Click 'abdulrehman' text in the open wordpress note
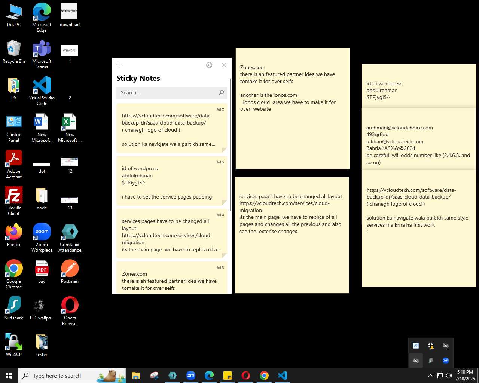The width and height of the screenshot is (479, 383). pos(382,90)
